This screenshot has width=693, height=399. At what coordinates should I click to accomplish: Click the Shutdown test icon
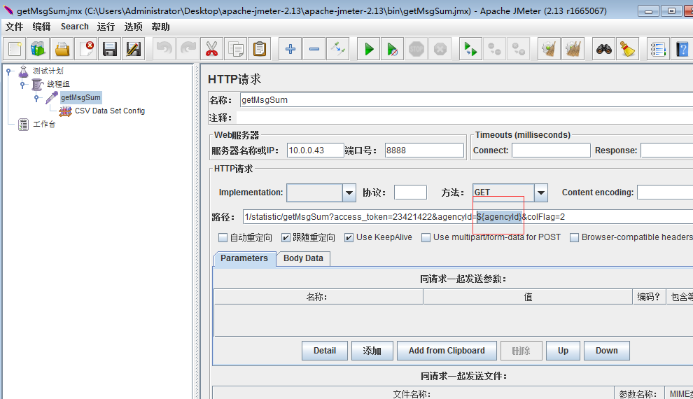[x=440, y=48]
